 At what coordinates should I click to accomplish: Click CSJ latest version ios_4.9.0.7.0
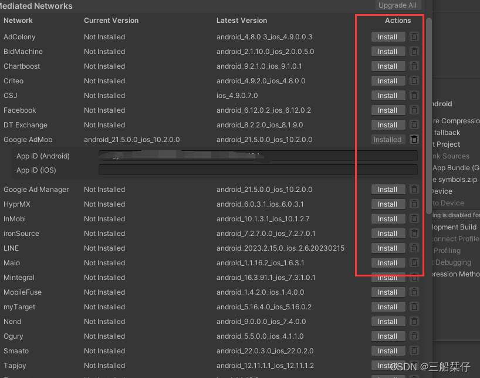pos(237,96)
